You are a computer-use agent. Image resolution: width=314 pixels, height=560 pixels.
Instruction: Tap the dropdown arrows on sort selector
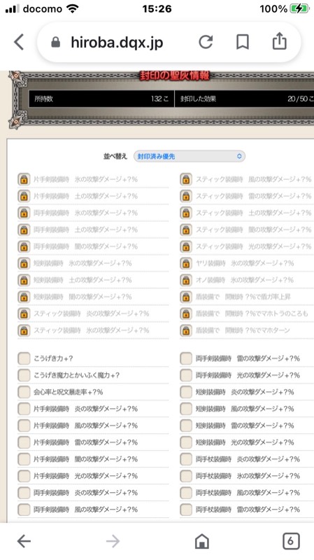(239, 156)
